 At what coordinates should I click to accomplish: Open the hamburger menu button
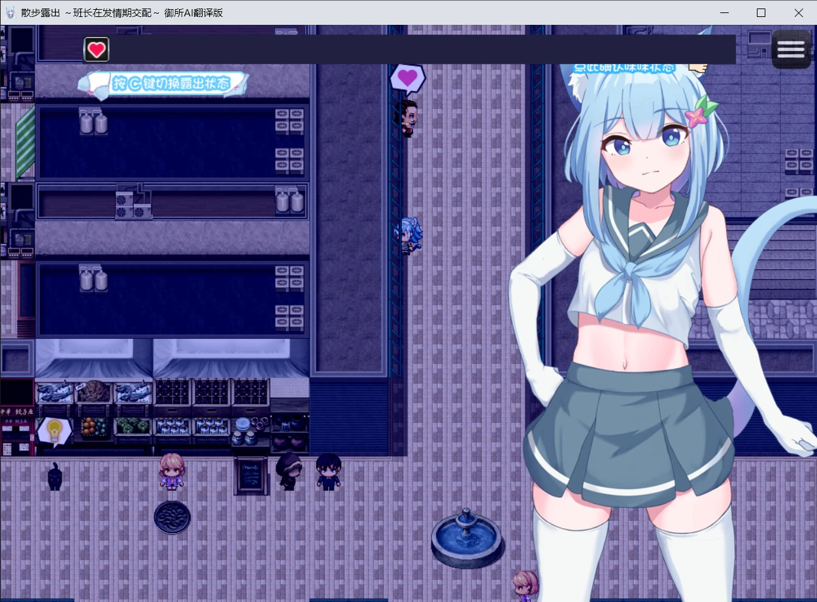[791, 49]
